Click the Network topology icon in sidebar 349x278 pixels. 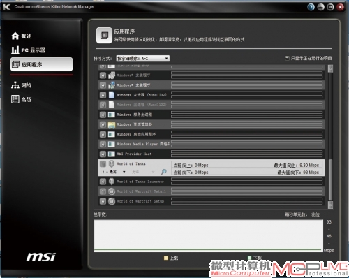[x=15, y=85]
